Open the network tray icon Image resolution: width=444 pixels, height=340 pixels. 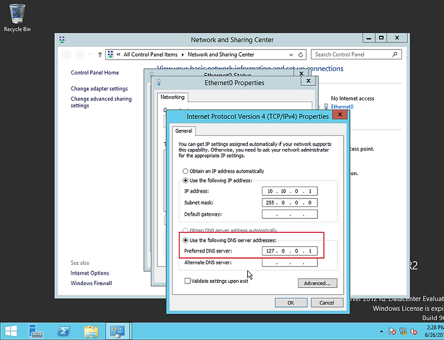click(x=403, y=331)
